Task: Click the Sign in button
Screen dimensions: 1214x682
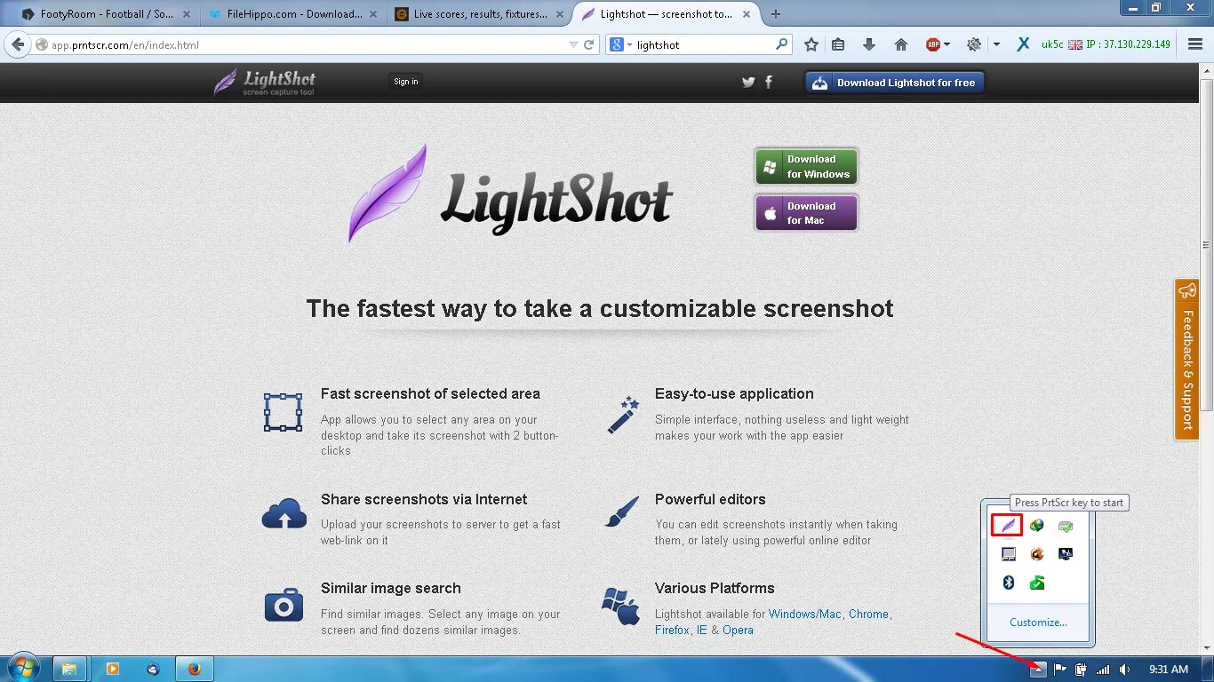Action: [x=406, y=82]
